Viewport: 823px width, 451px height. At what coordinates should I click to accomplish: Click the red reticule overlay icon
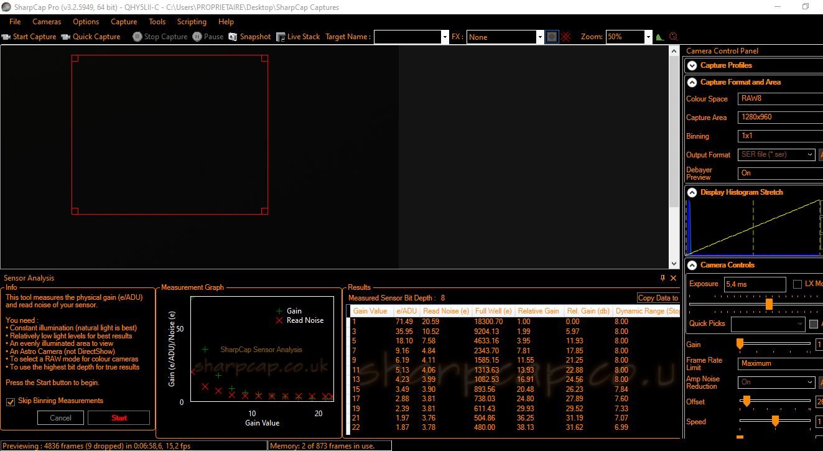[x=566, y=37]
